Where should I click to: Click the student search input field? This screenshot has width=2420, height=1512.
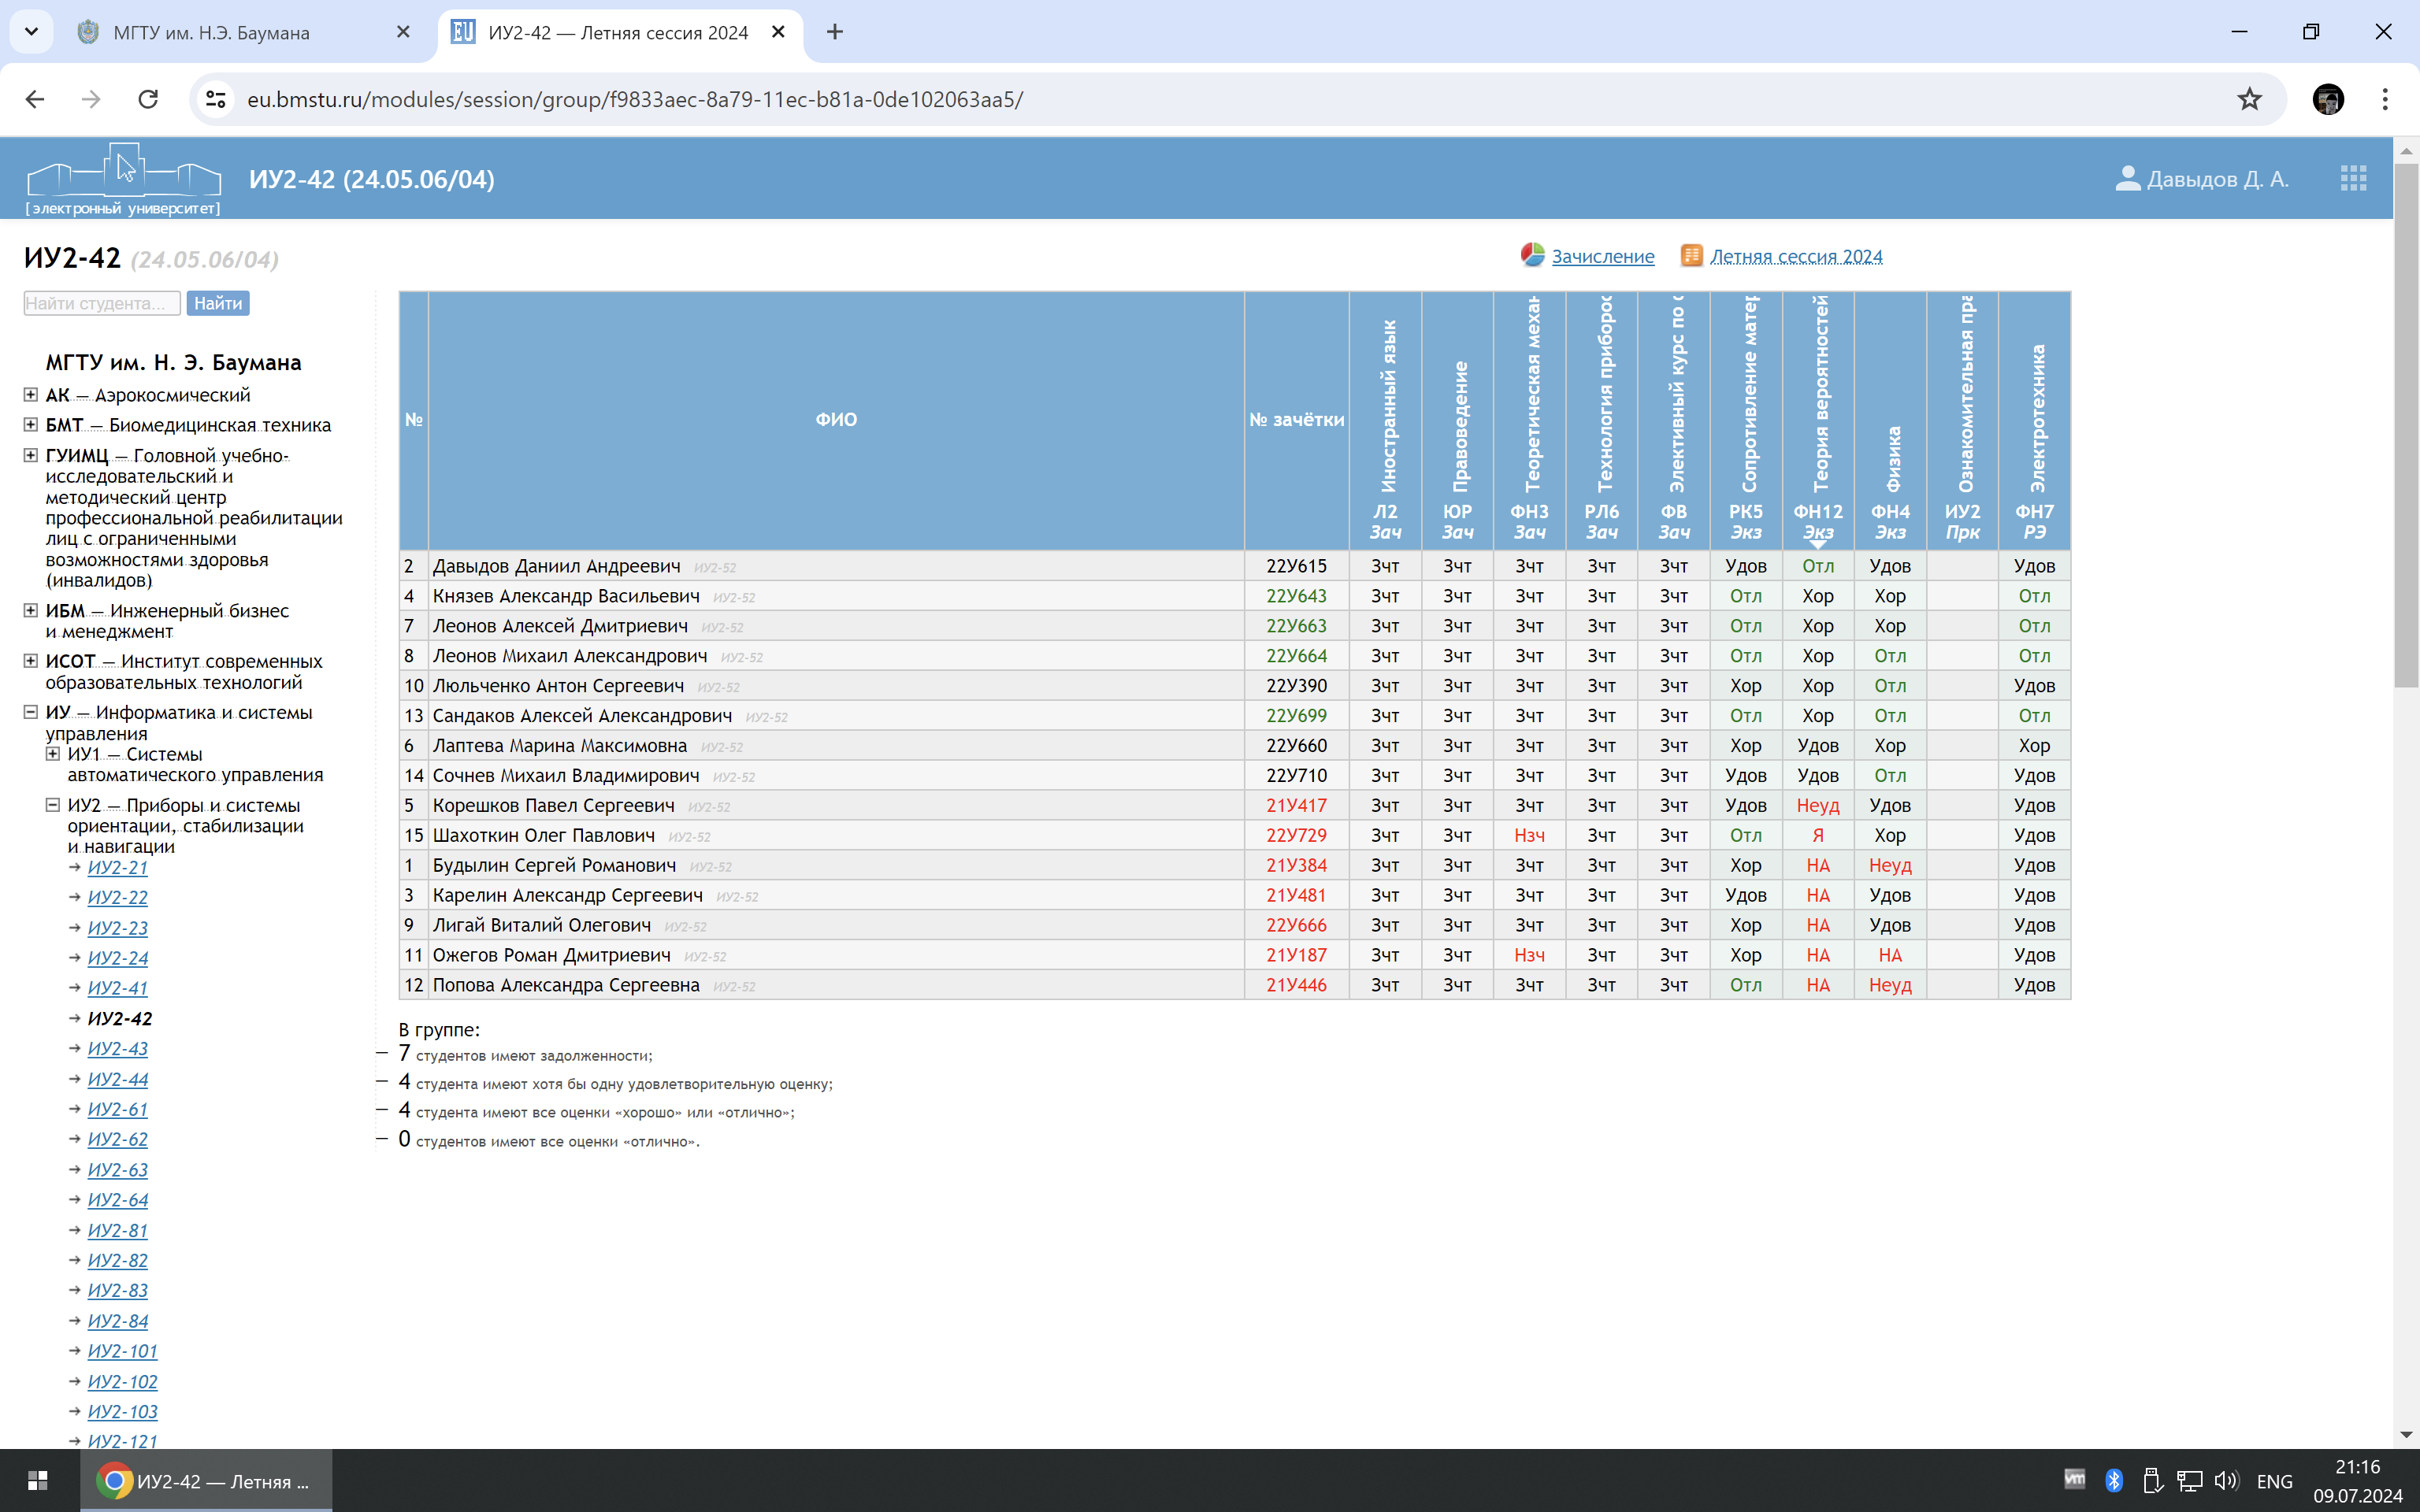pos(102,303)
